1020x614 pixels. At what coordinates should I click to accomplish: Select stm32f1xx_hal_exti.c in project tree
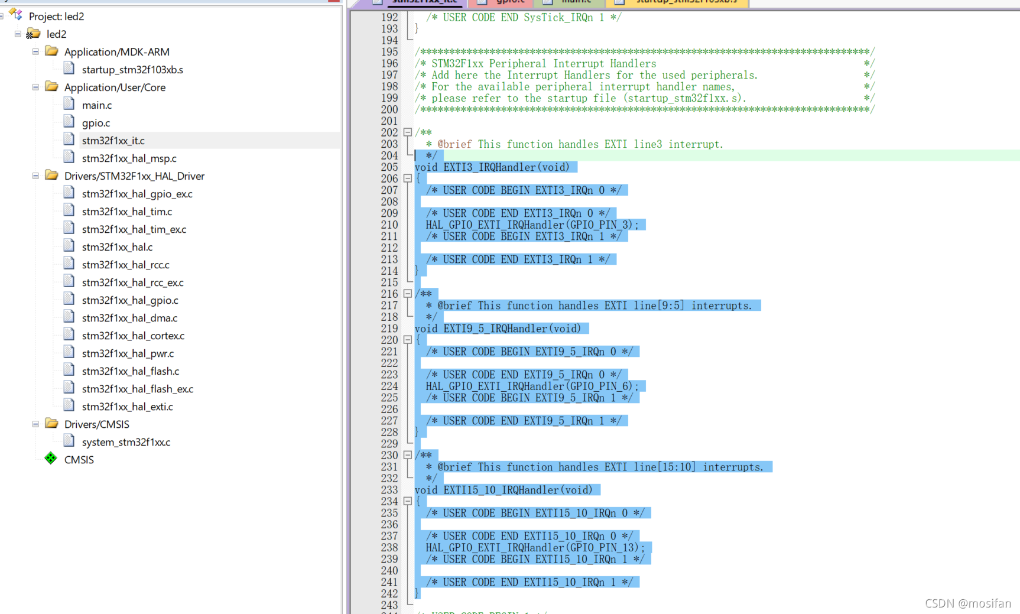click(x=127, y=407)
